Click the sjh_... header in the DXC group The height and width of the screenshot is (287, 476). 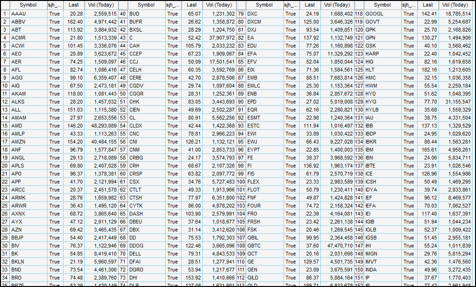pos(291,5)
